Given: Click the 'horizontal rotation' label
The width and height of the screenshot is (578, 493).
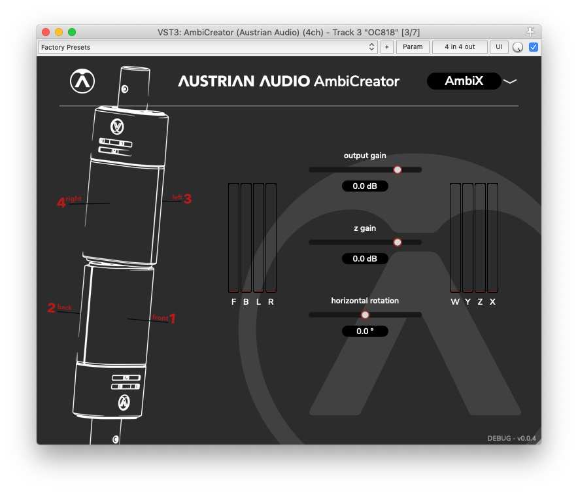Looking at the screenshot, I should pos(365,301).
